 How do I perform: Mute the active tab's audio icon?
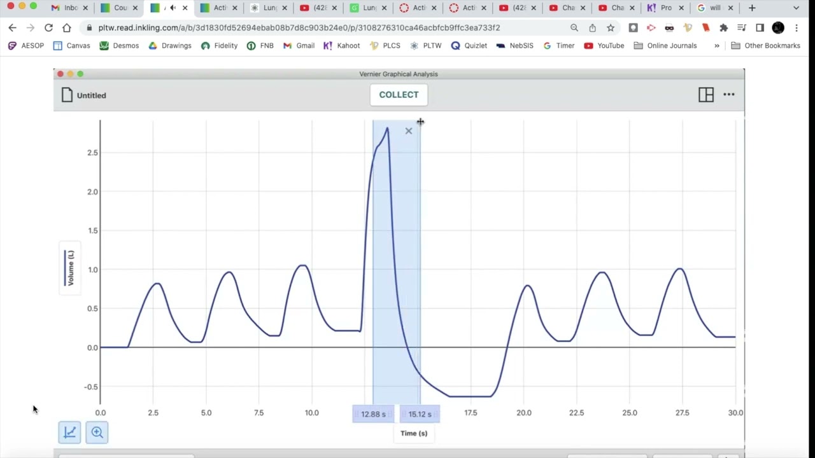[172, 8]
